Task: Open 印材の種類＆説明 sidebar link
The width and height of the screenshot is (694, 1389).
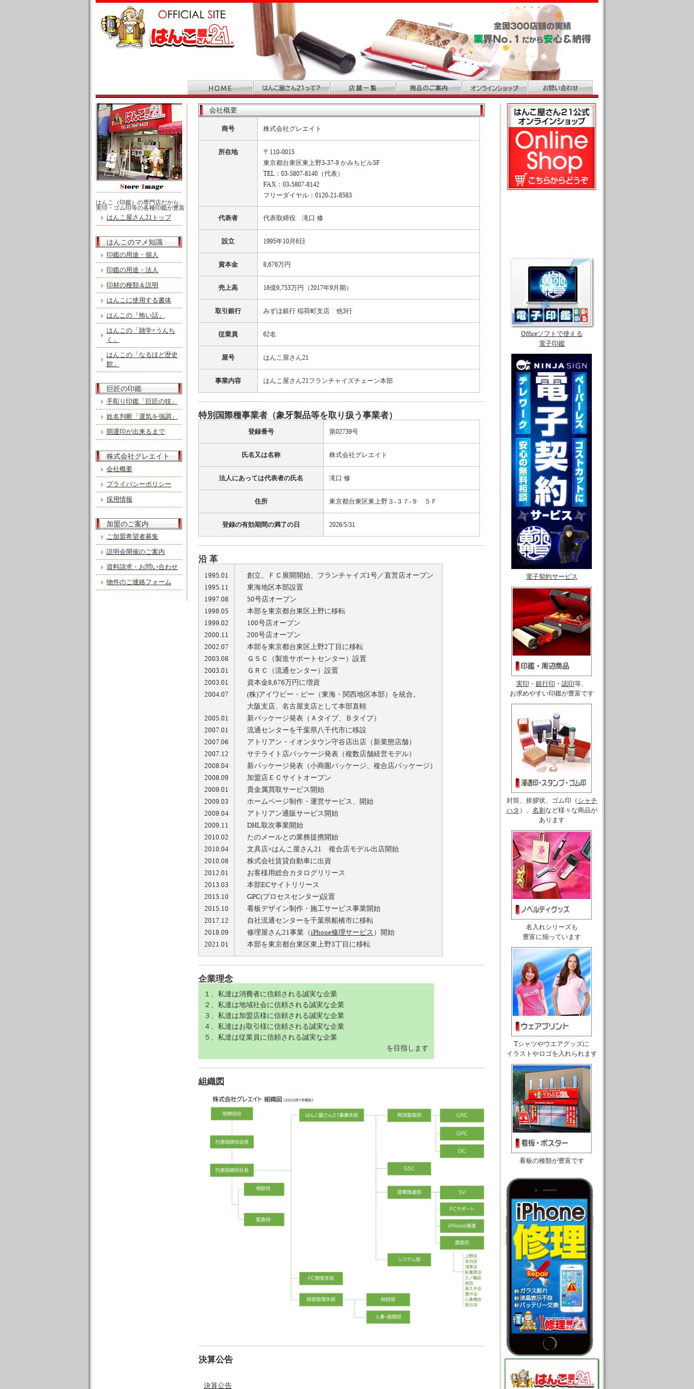Action: pyautogui.click(x=132, y=285)
